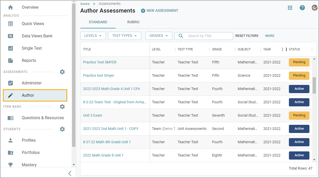Select the Standard tab
This screenshot has width=319, height=178.
[x=98, y=22]
